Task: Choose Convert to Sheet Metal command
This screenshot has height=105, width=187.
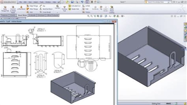Action: [x=13, y=9]
